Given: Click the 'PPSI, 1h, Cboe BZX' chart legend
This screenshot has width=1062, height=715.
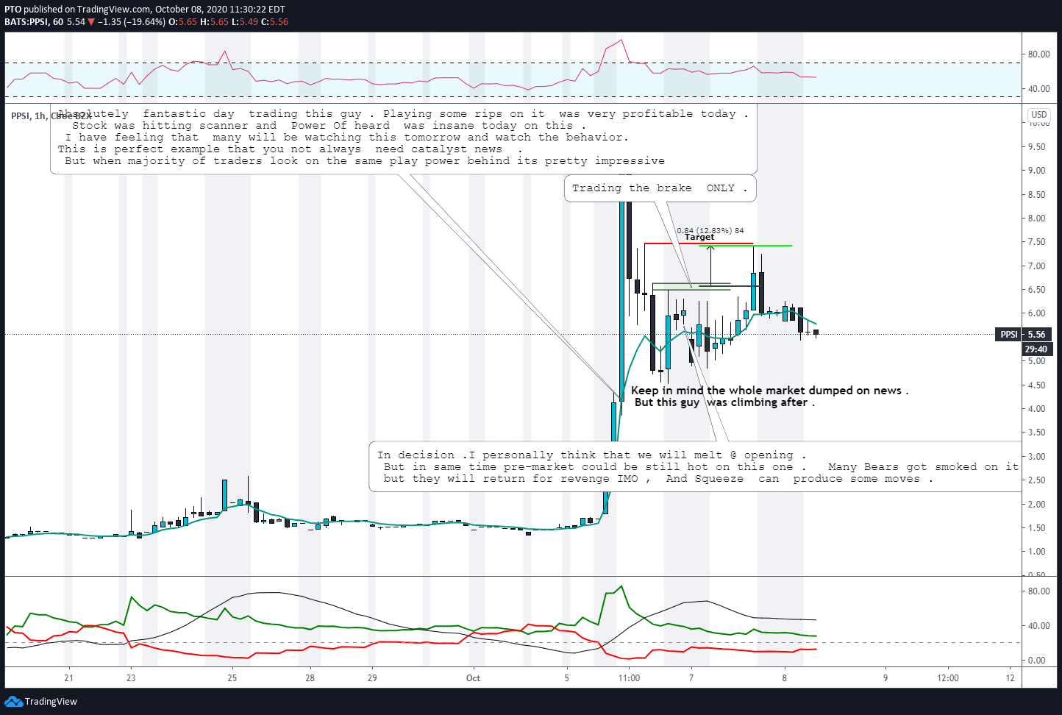Looking at the screenshot, I should (x=51, y=115).
